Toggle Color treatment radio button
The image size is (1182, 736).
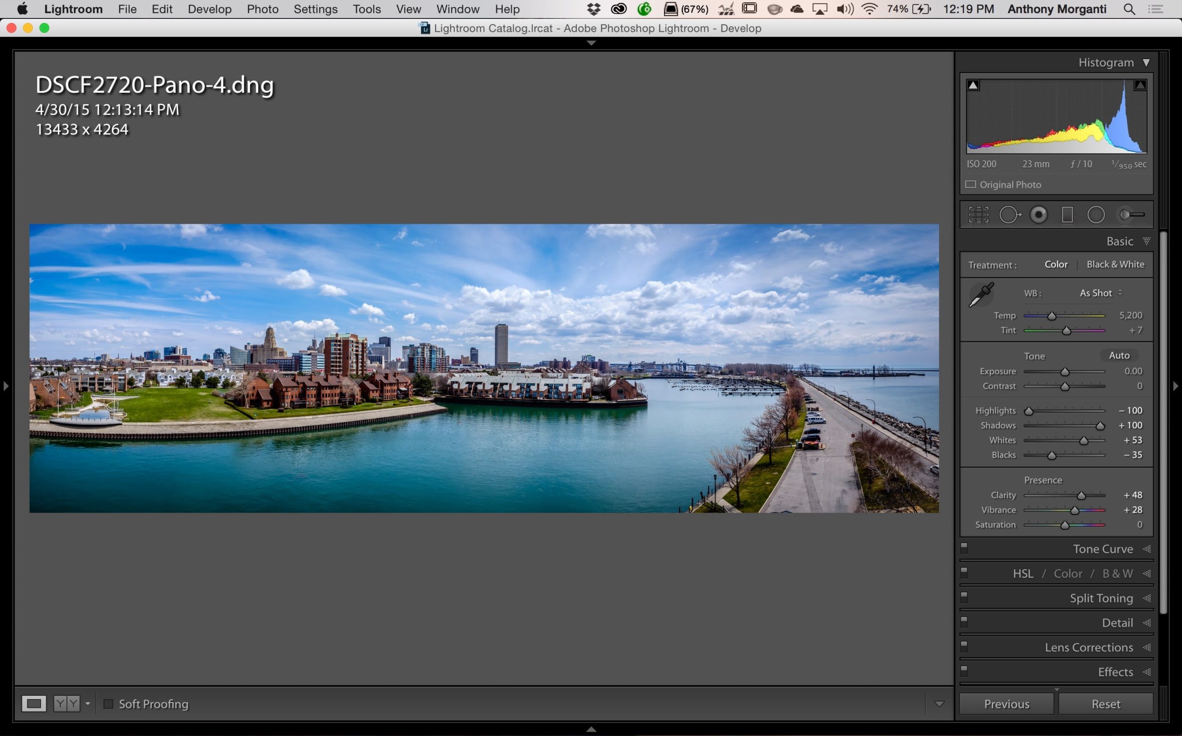[x=1057, y=263]
